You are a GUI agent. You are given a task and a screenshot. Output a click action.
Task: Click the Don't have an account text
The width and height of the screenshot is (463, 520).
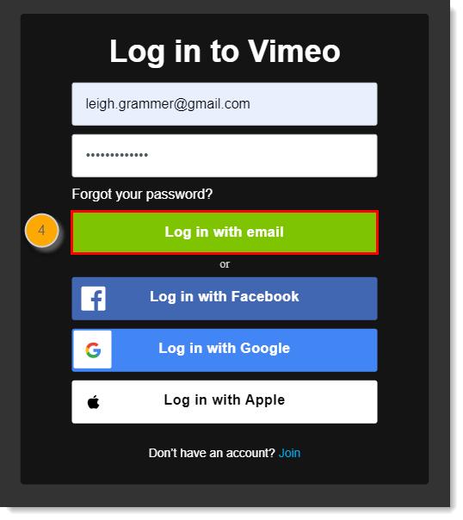[x=212, y=453]
